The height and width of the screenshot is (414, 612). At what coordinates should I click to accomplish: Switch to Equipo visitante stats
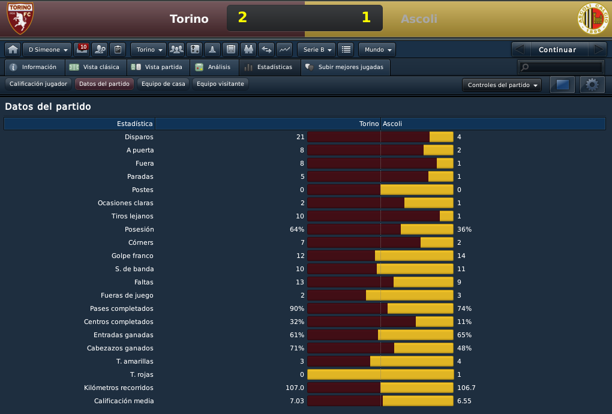tap(220, 84)
